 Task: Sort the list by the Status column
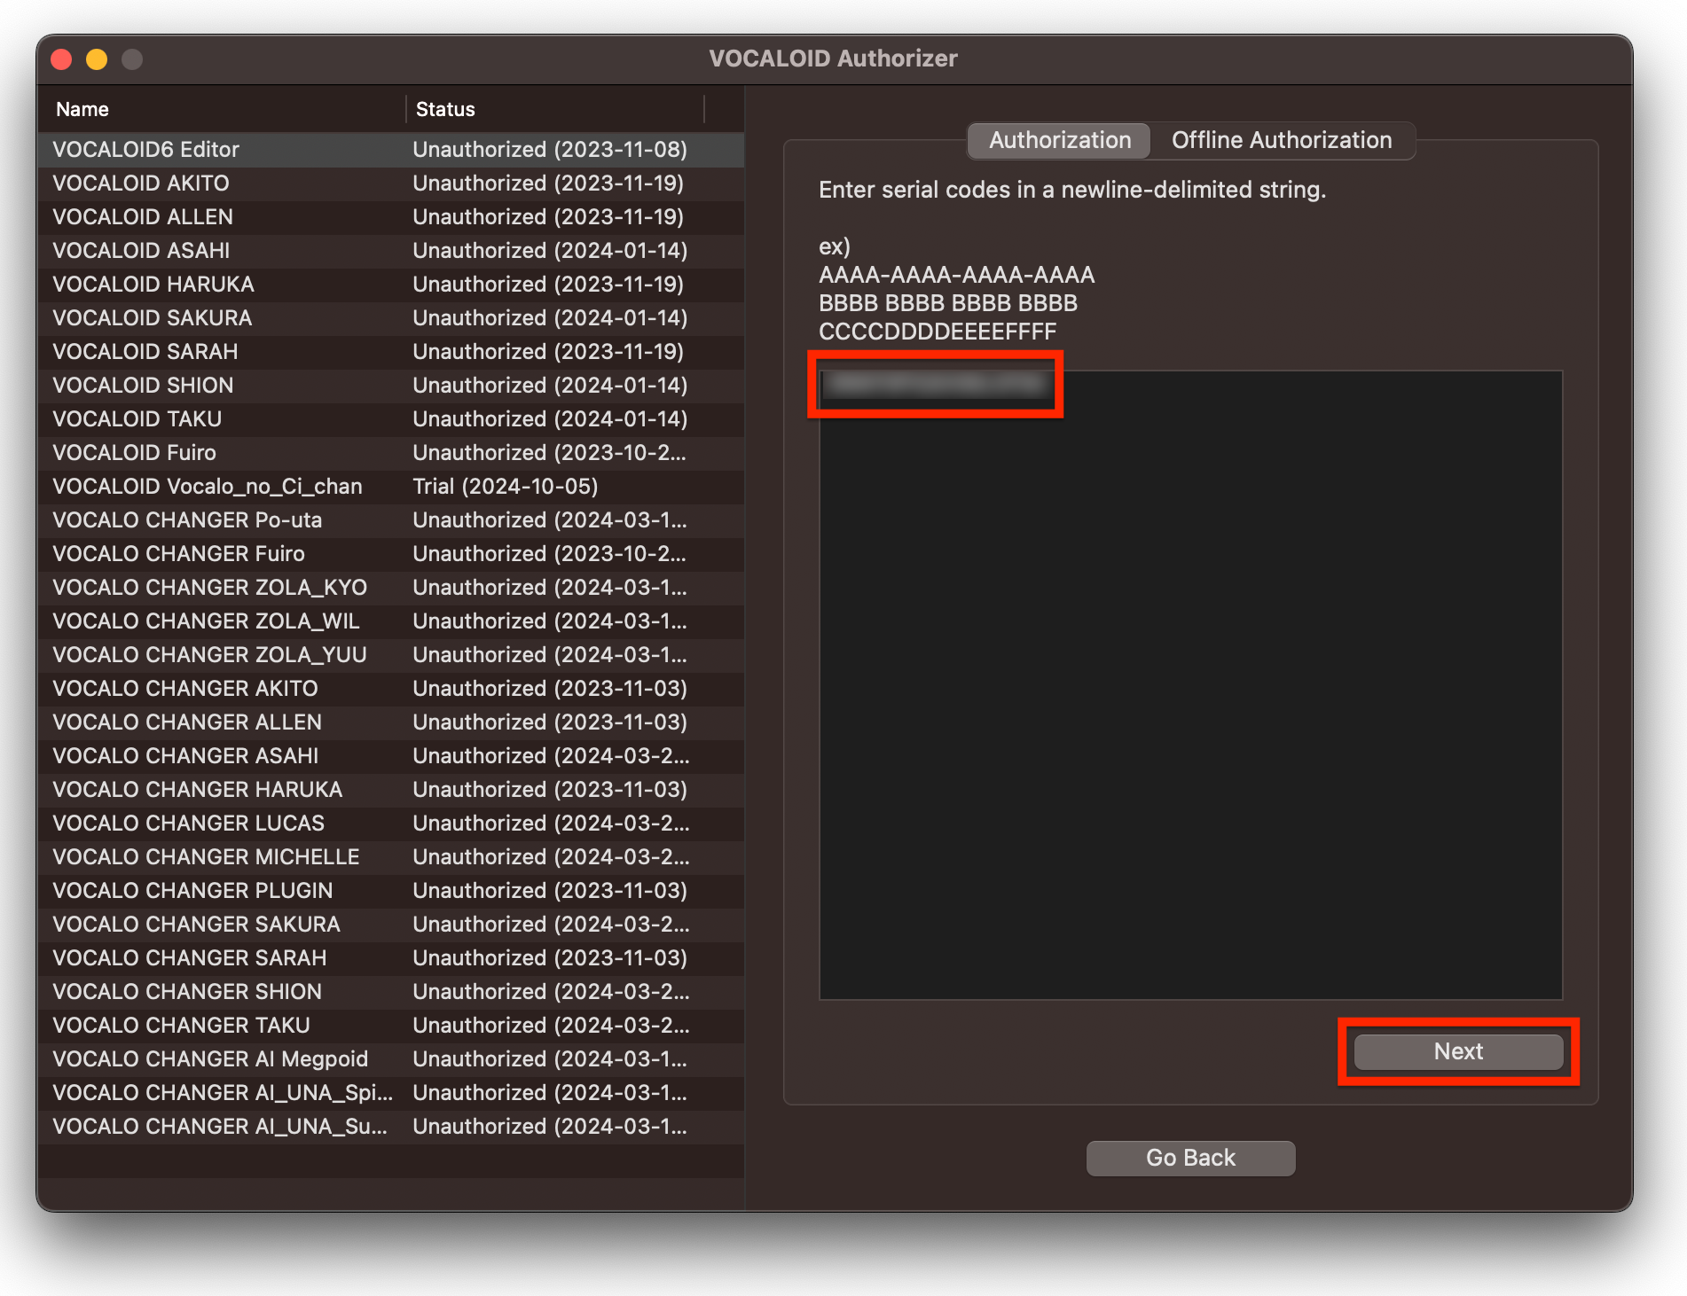point(444,108)
